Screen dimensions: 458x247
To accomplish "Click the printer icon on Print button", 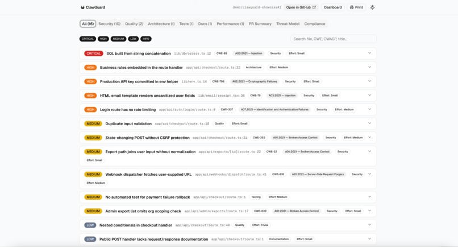I will tap(352, 7).
